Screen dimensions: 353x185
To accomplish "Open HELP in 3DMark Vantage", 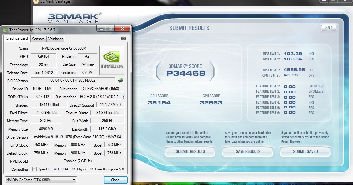I will pos(329,28).
